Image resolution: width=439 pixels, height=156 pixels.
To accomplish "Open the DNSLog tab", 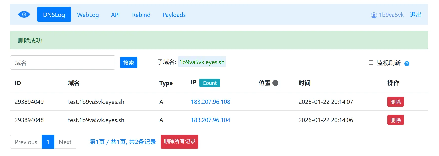I will click(54, 15).
